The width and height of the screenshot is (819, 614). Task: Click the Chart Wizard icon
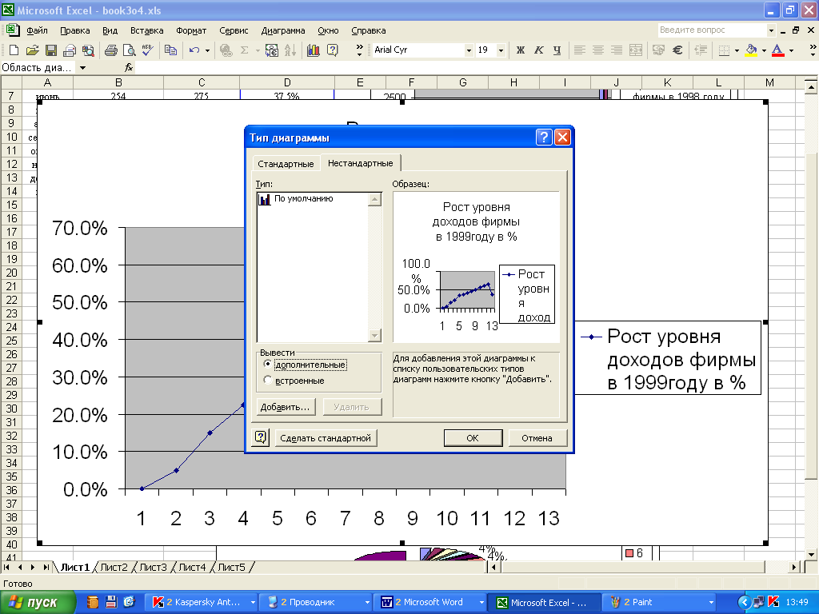tap(314, 50)
